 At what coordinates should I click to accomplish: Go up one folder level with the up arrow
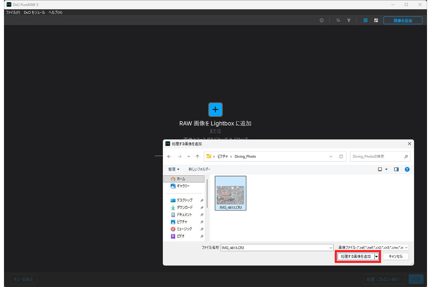click(197, 156)
